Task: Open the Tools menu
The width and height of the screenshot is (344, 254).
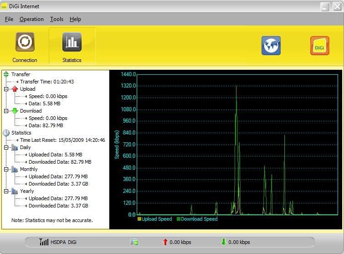Action: (x=56, y=19)
